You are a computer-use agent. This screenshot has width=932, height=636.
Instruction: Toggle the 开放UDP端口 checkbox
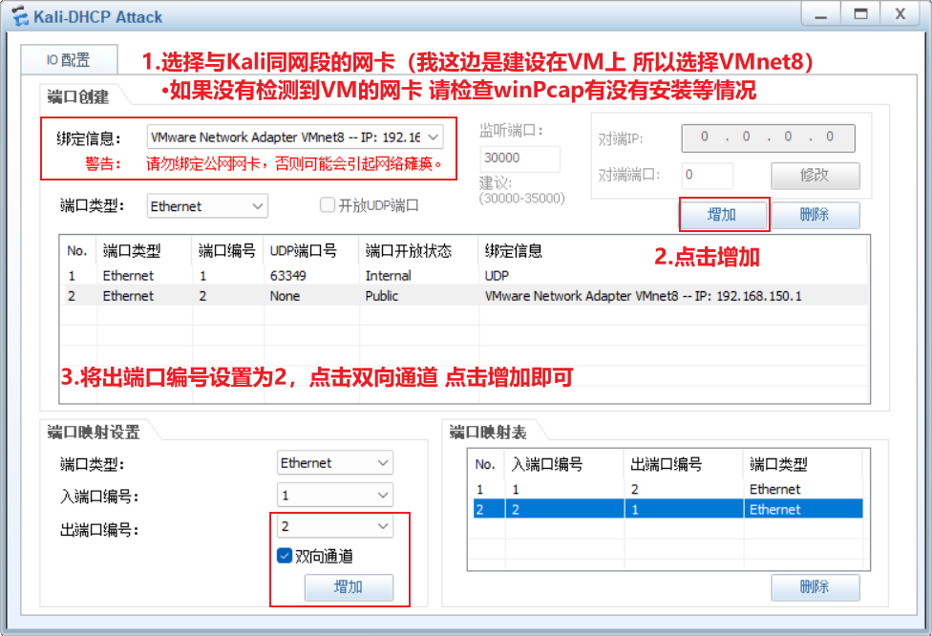point(327,205)
